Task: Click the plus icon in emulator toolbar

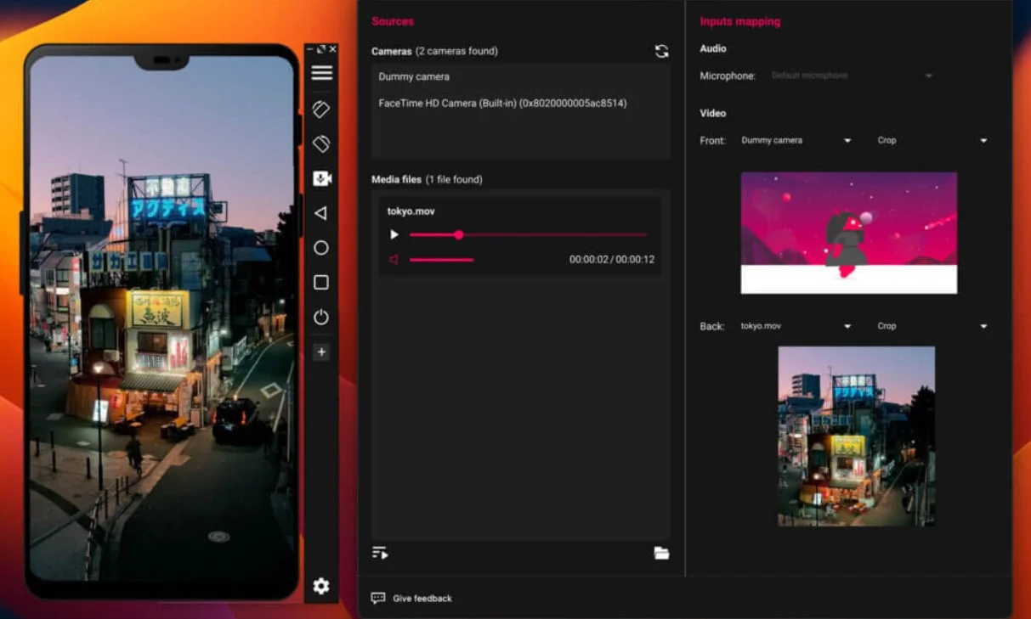Action: [321, 352]
